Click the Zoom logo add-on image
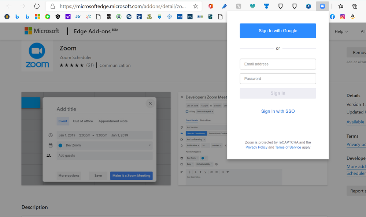366x217 pixels. (37, 56)
